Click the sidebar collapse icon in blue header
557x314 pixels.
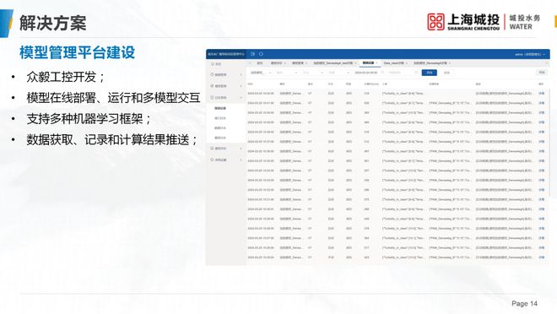(x=252, y=54)
